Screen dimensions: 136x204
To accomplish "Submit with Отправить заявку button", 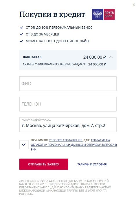I will pos(44,164).
